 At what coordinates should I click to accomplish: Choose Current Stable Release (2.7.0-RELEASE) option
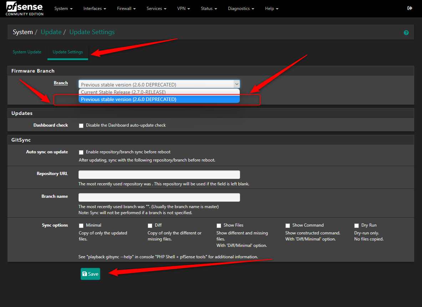159,92
